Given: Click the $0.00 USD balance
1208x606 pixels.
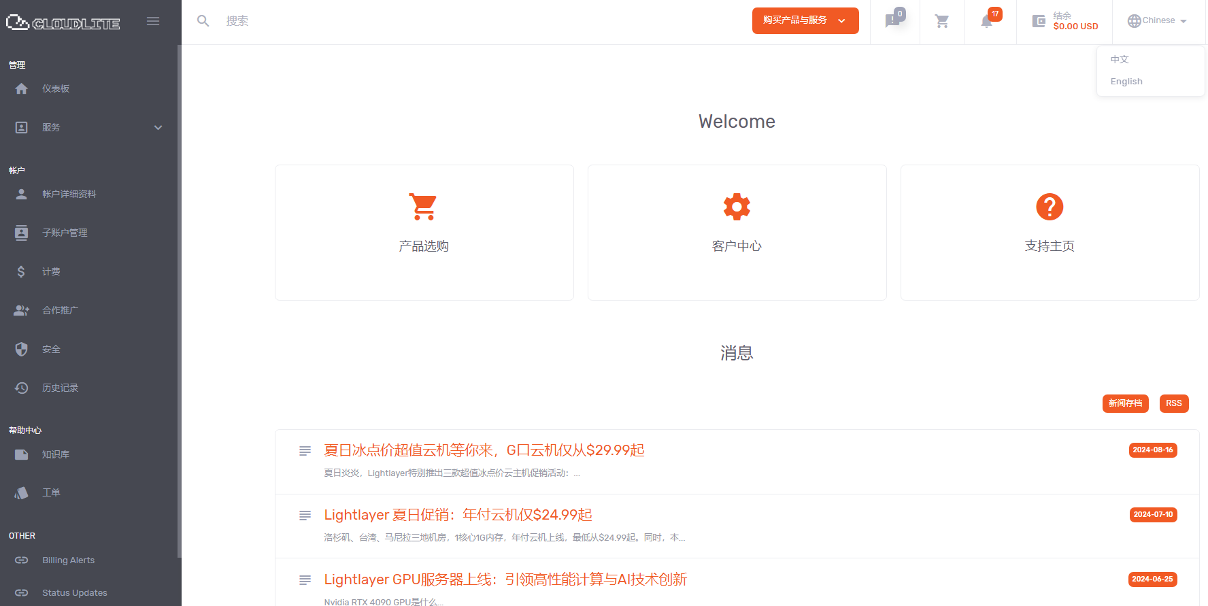Looking at the screenshot, I should pos(1075,27).
